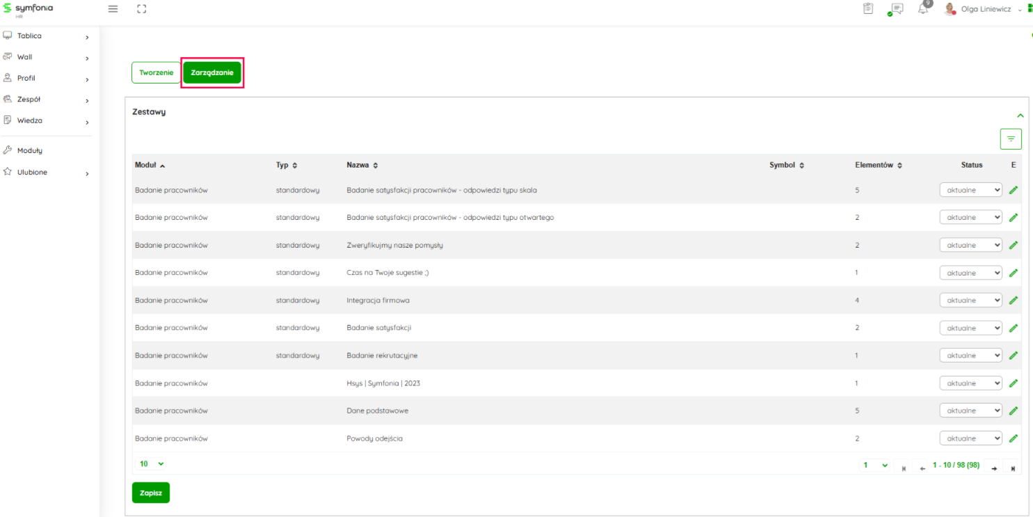Click the Zapisz button

pos(151,493)
